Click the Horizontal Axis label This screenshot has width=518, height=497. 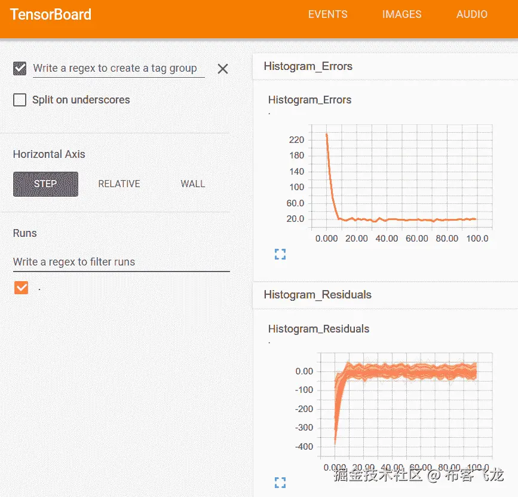pyautogui.click(x=49, y=154)
